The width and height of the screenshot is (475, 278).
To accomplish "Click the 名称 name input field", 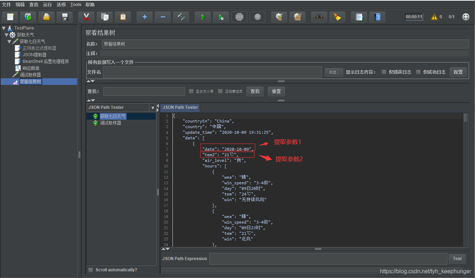I will 285,44.
